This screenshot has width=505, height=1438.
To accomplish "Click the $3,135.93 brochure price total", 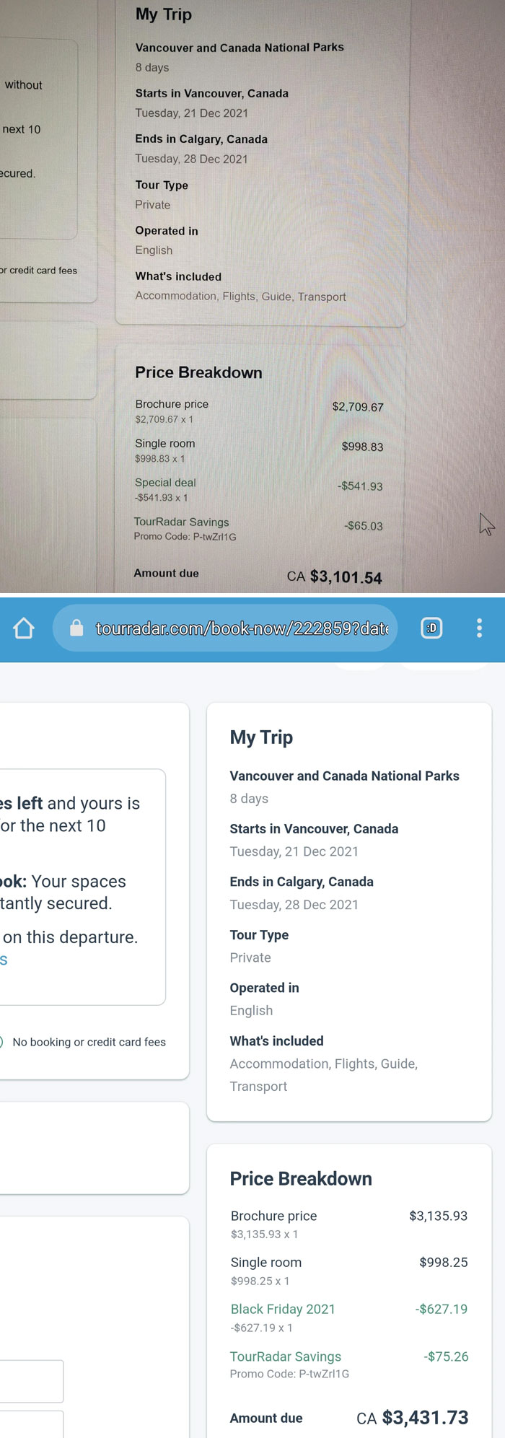I will pyautogui.click(x=438, y=1216).
